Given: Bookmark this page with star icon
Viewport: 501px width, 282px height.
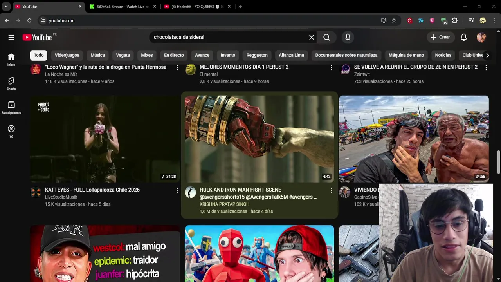Looking at the screenshot, I should [394, 20].
